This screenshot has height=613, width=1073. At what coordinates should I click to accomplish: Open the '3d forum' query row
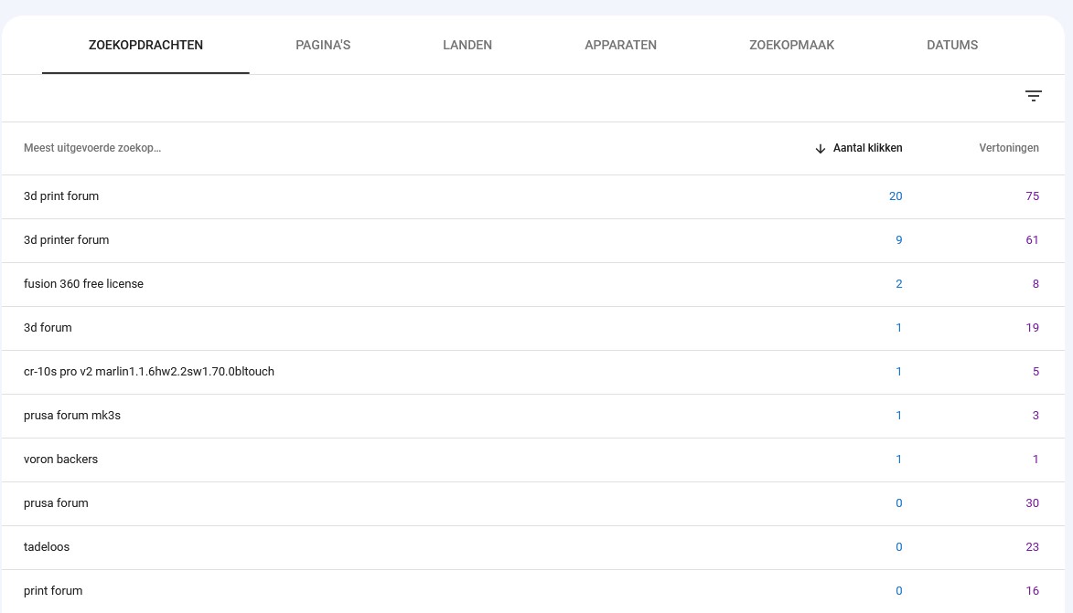(48, 328)
